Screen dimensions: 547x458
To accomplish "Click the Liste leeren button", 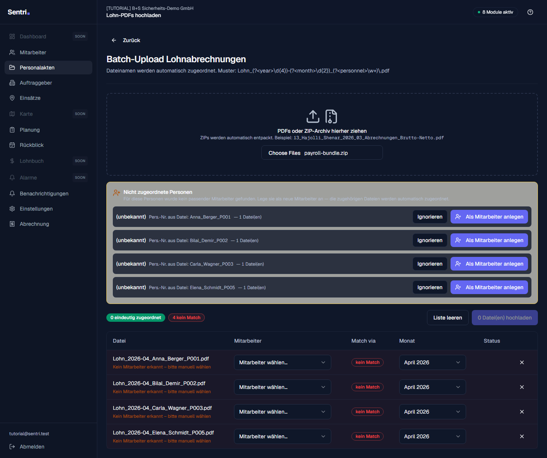I will tap(448, 318).
